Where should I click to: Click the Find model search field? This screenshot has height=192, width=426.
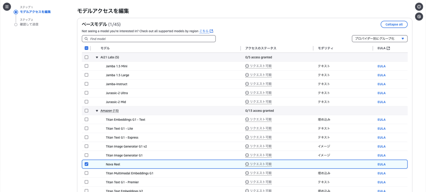click(x=149, y=39)
